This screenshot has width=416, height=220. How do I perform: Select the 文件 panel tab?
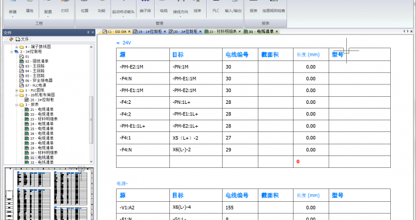[22, 39]
